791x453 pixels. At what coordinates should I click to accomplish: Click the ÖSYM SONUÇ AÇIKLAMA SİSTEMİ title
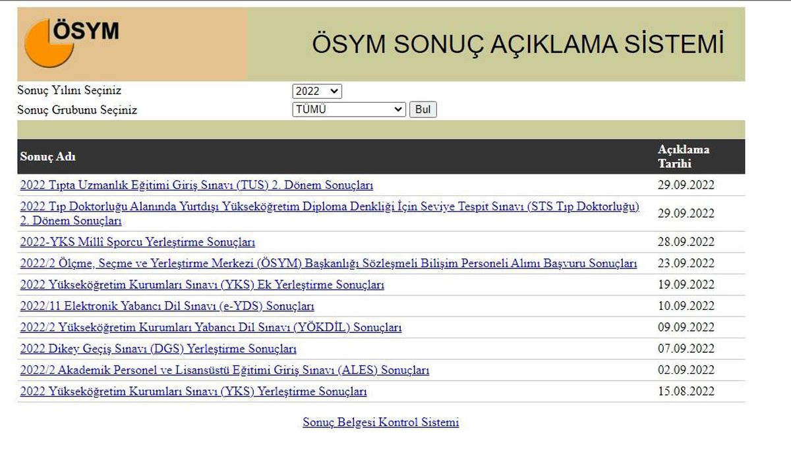click(x=517, y=44)
